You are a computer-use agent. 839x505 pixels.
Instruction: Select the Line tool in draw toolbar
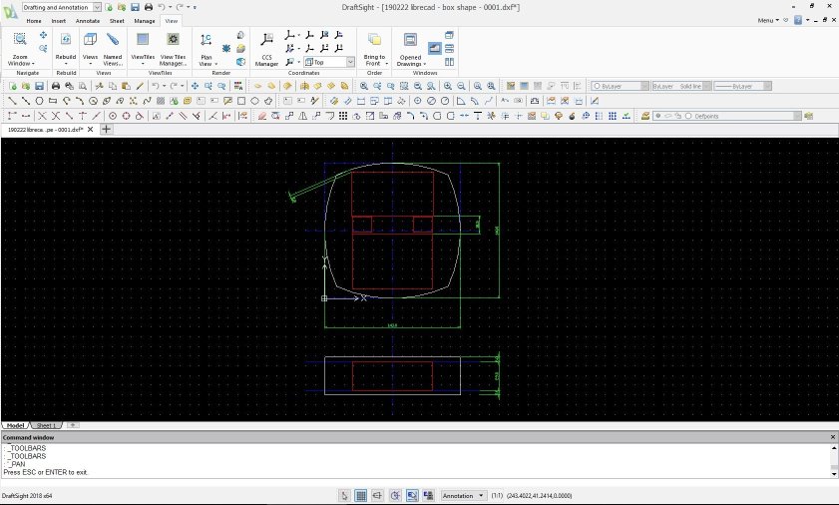(12, 101)
